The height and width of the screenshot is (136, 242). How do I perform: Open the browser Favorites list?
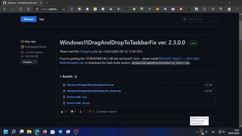(213, 9)
